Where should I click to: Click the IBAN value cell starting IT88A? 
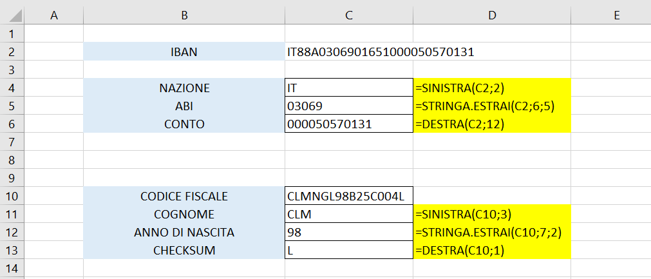pos(349,52)
